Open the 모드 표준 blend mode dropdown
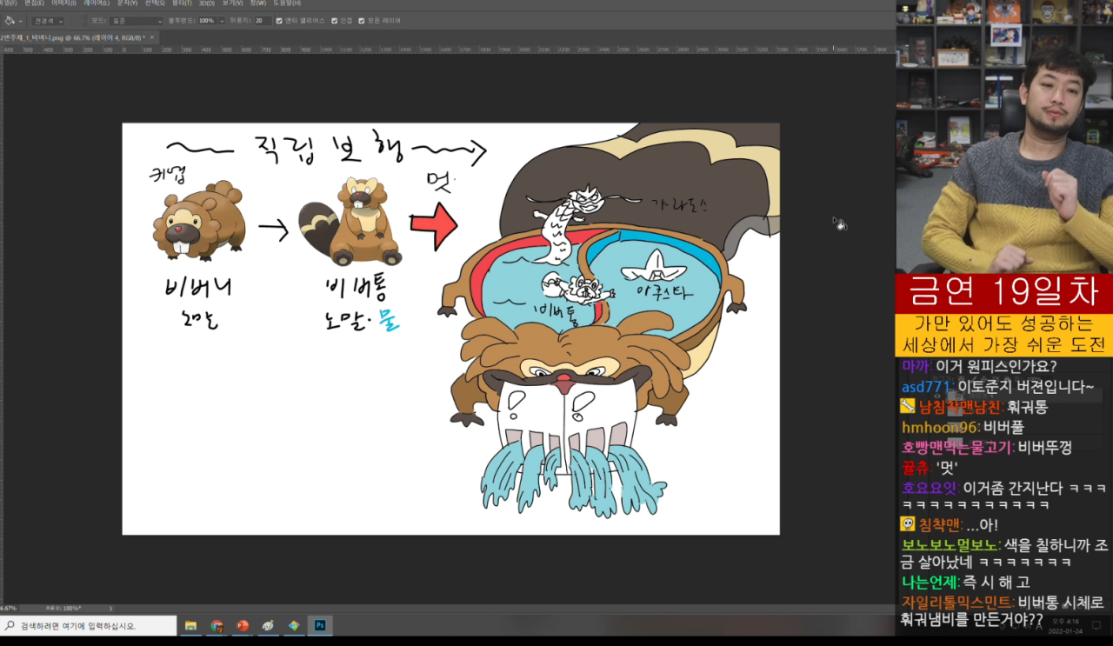Viewport: 1113px width, 646px height. tap(137, 20)
